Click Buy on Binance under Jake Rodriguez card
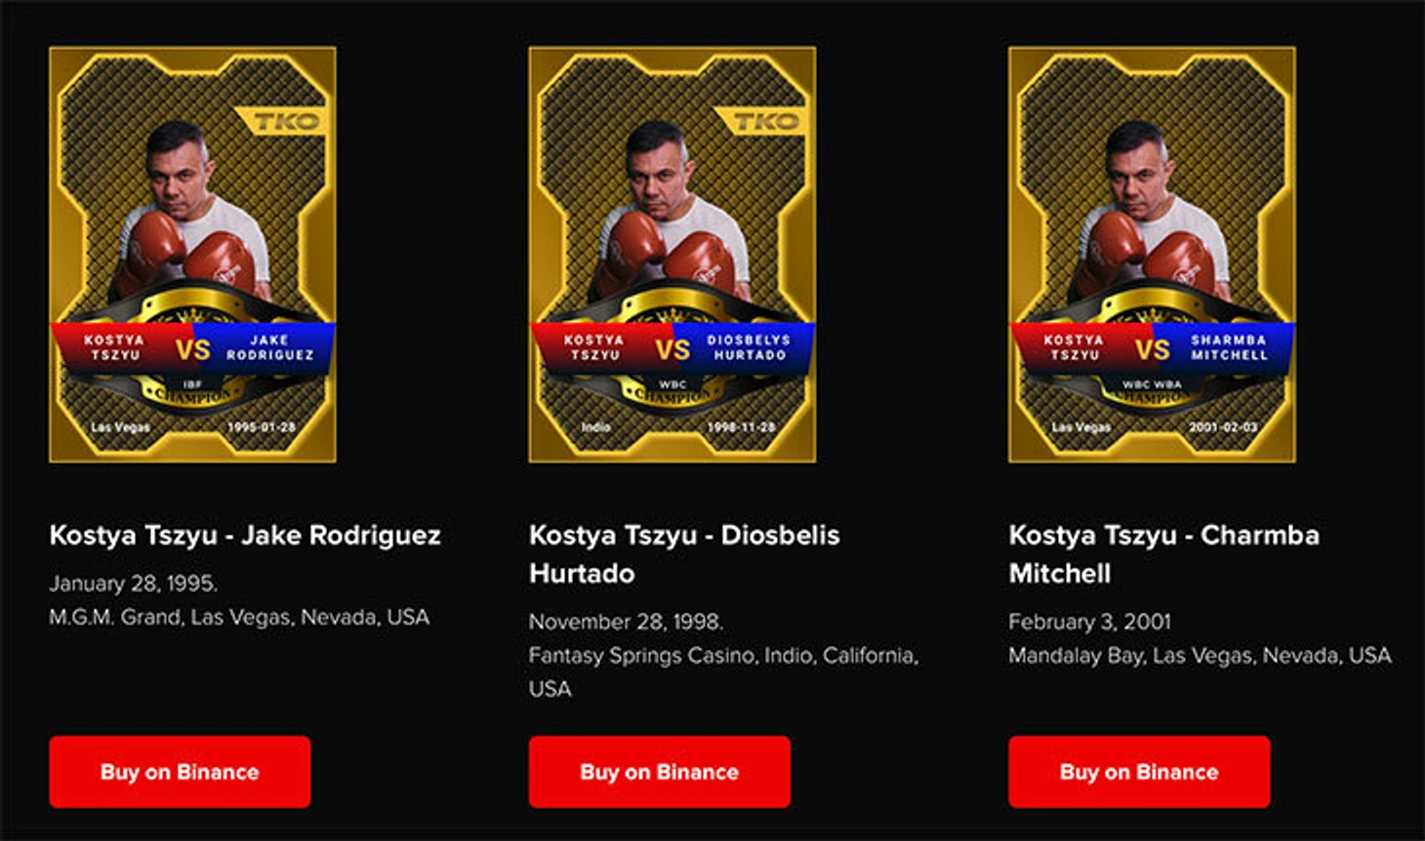Image resolution: width=1425 pixels, height=841 pixels. pyautogui.click(x=180, y=772)
